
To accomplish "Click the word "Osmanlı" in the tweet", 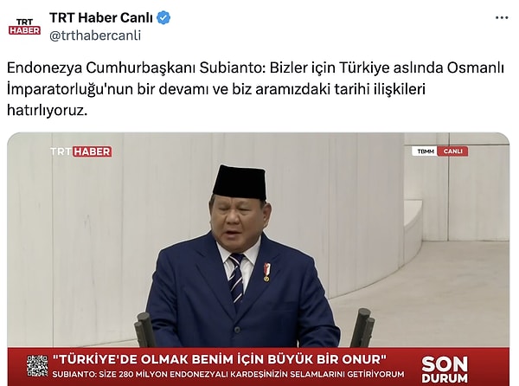I will pyautogui.click(x=475, y=68).
